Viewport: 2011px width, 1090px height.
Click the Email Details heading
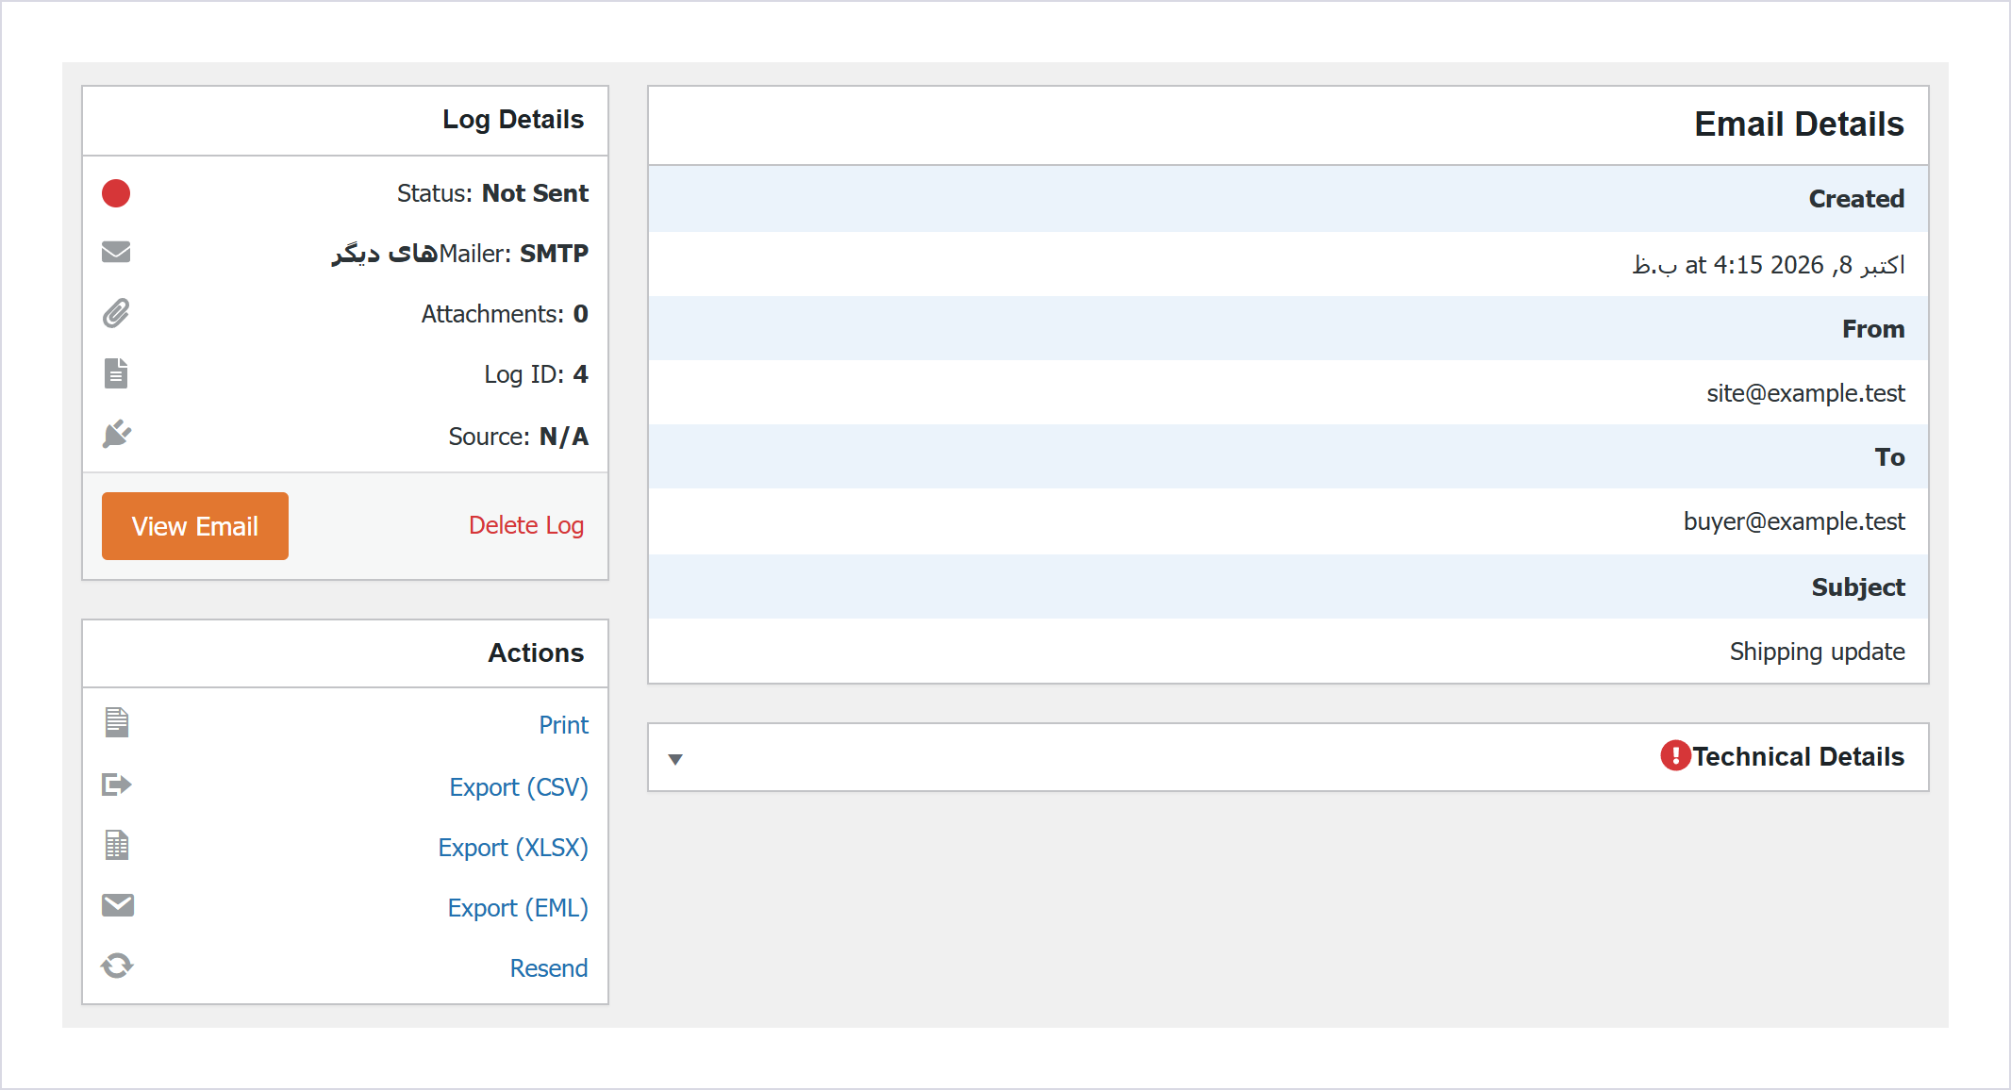coord(1799,124)
